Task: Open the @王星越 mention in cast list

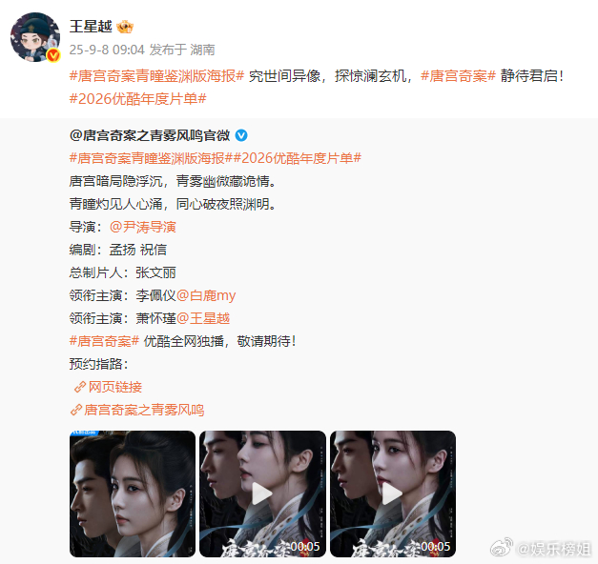Action: 203,318
